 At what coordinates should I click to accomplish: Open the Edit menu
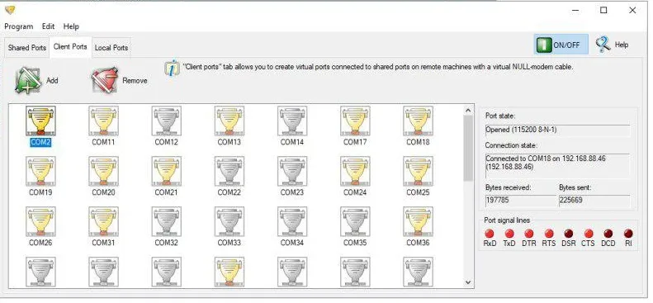(49, 26)
